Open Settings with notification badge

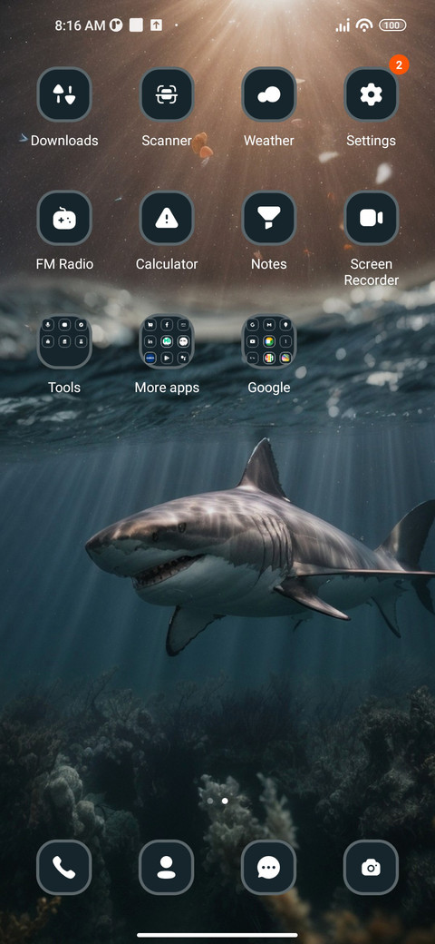371,94
